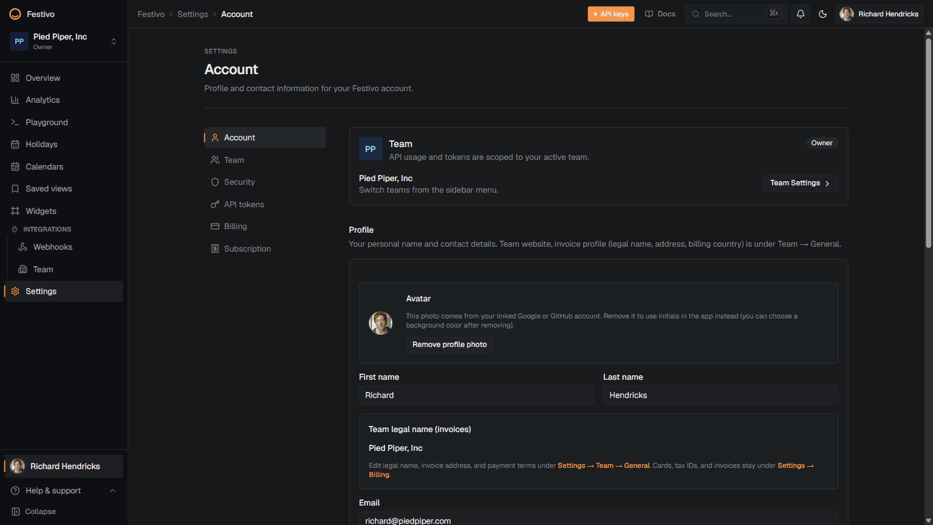Click the Team people icon in settings nav
The image size is (933, 525).
coord(215,160)
